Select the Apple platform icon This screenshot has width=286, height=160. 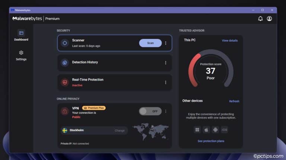206,130
